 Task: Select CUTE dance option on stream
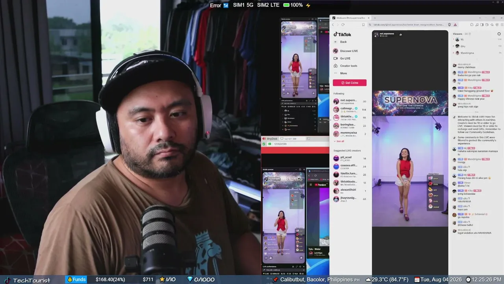[433, 201]
